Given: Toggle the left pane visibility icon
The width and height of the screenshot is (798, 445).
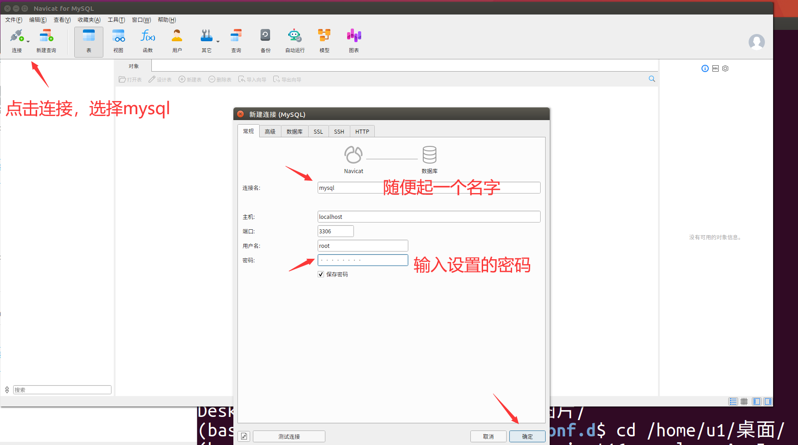Looking at the screenshot, I should coord(756,401).
